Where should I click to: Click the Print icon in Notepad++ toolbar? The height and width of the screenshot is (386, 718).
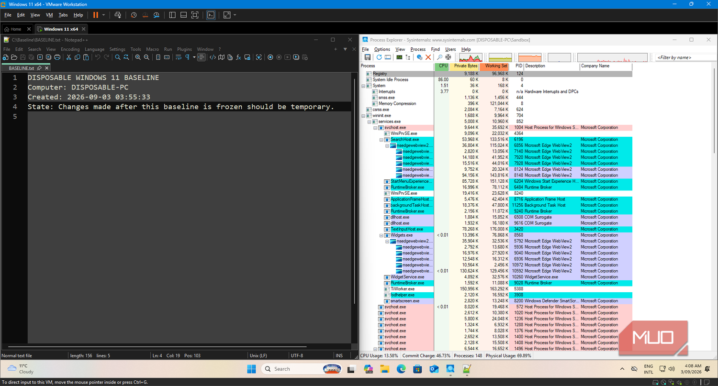(57, 57)
